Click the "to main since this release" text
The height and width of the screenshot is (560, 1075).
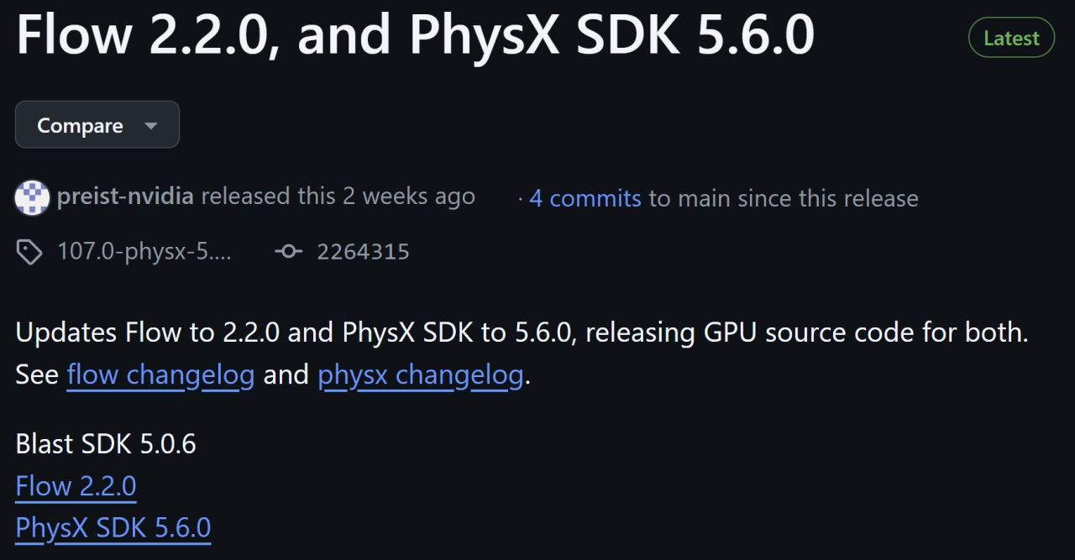tap(784, 198)
